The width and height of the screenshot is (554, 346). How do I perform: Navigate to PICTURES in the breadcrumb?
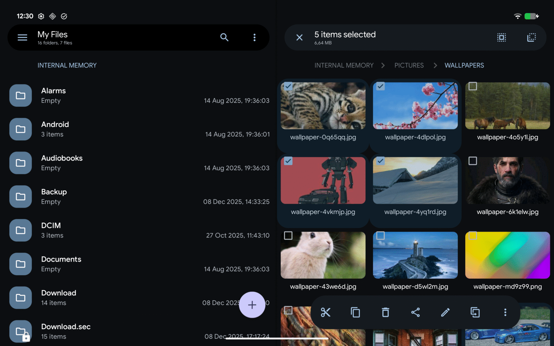[x=409, y=65]
